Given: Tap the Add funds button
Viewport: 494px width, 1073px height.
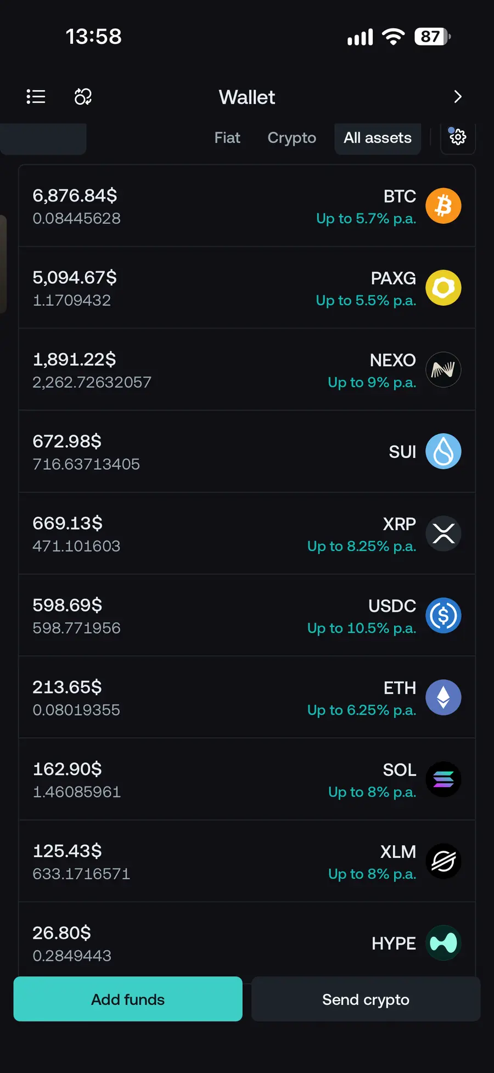Looking at the screenshot, I should [128, 999].
